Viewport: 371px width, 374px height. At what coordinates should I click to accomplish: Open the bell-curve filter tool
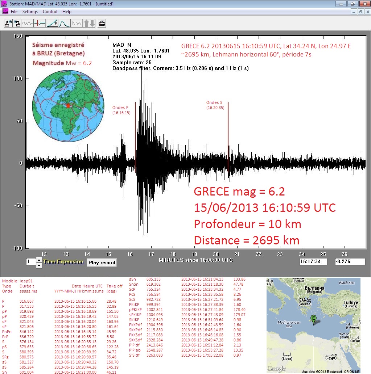64,23
